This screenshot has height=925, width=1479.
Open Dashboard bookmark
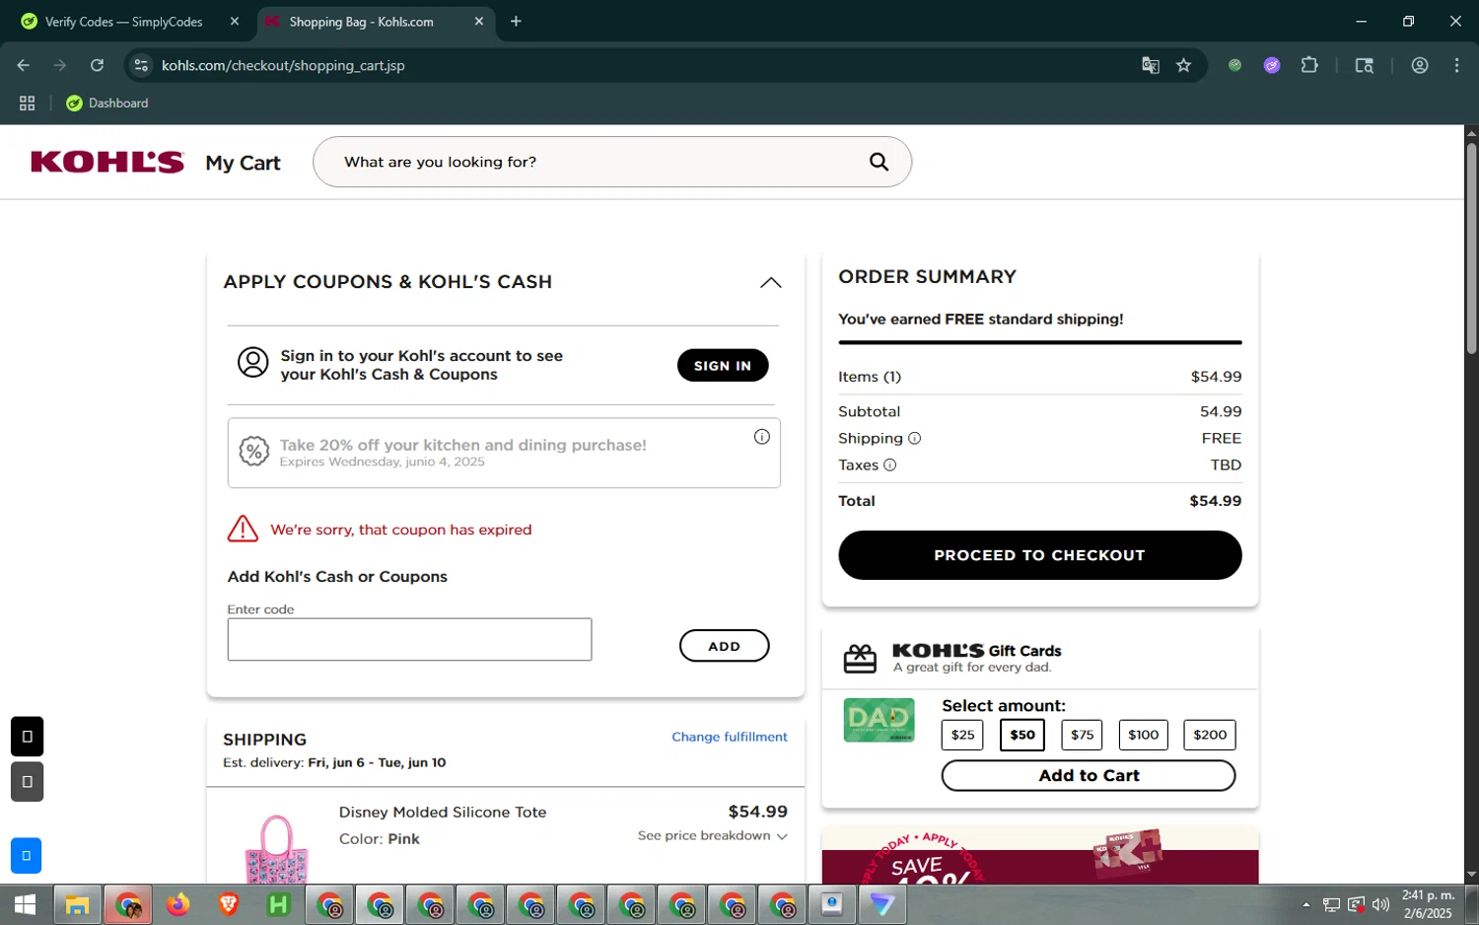[x=106, y=103]
